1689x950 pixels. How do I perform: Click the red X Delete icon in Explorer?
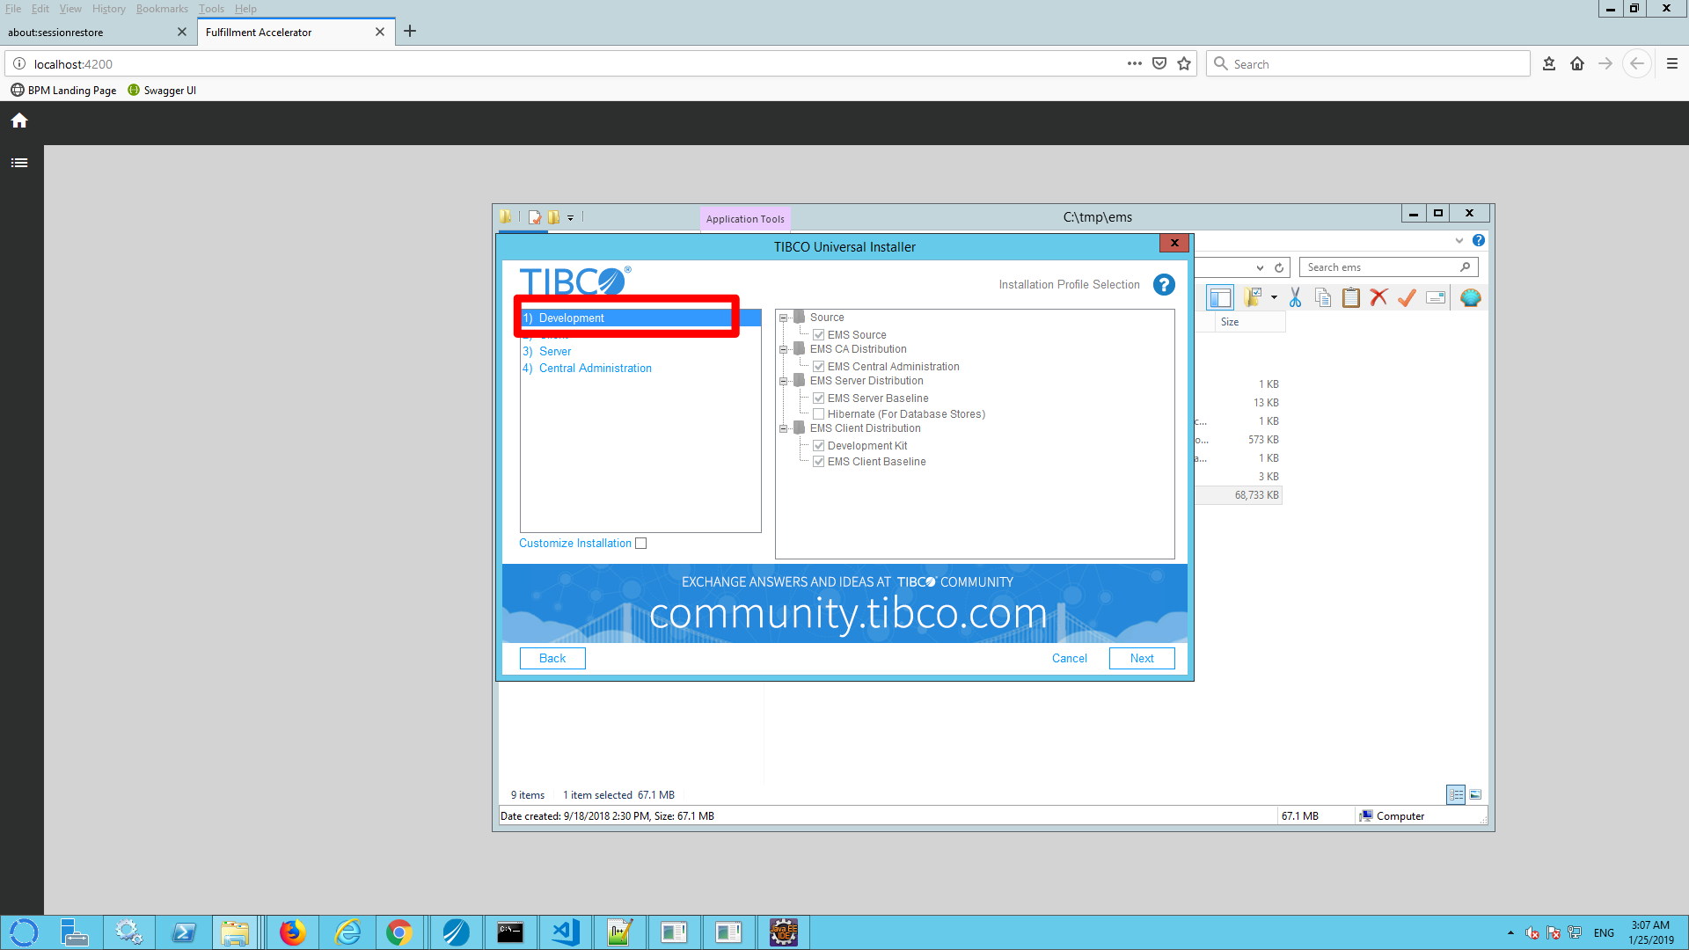1378,298
